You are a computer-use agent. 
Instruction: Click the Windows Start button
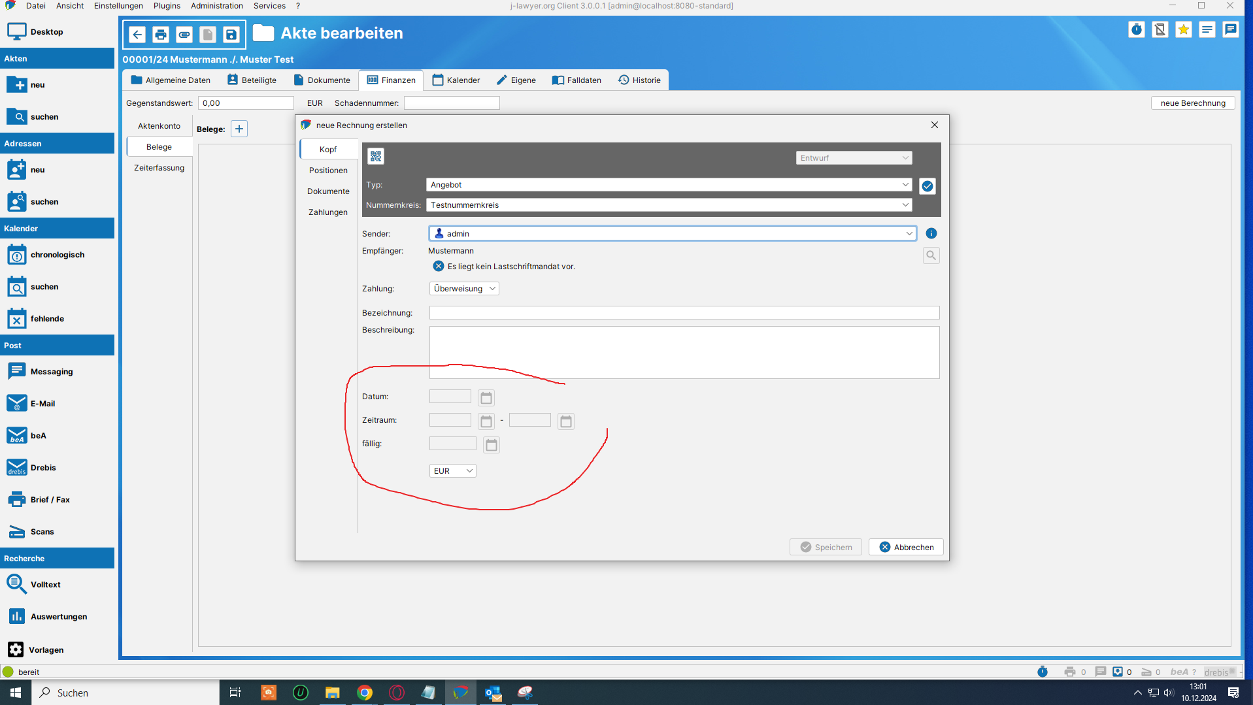coord(16,693)
